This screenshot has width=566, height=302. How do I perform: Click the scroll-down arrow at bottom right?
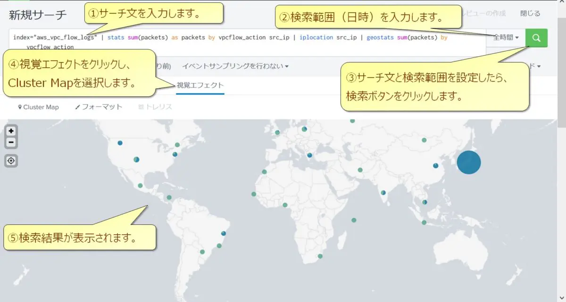pos(562,297)
